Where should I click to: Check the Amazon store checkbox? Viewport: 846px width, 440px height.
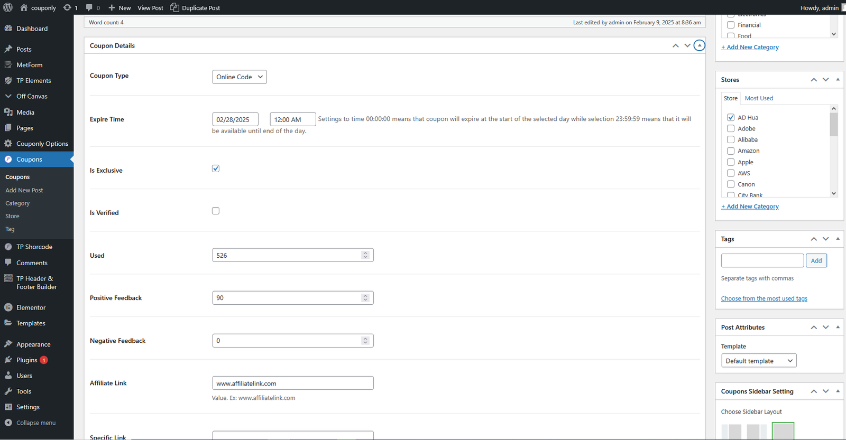click(731, 151)
